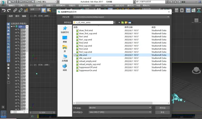The width and height of the screenshot is (202, 119).
Task: Toggle the snowflake Display Frozen filter
Action: (8, 57)
